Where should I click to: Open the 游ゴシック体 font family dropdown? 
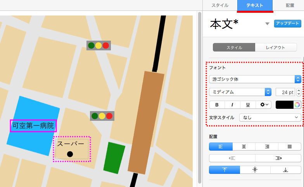[255, 79]
